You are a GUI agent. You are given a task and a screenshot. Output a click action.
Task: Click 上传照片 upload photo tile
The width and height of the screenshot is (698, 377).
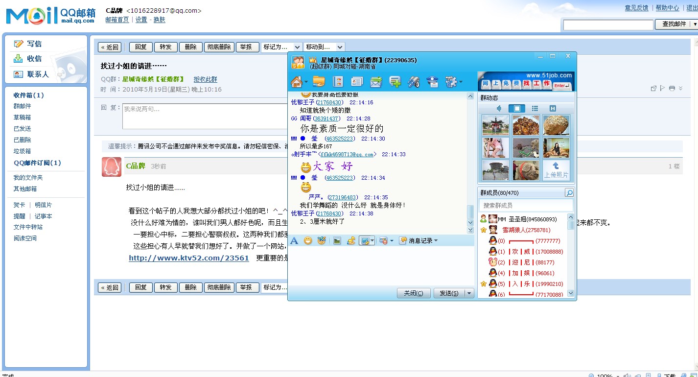[x=556, y=170]
